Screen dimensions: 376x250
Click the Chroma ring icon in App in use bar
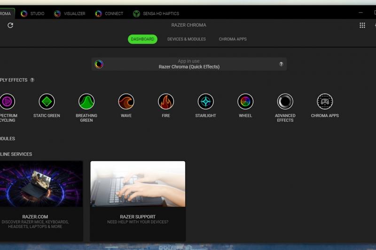[x=99, y=64]
